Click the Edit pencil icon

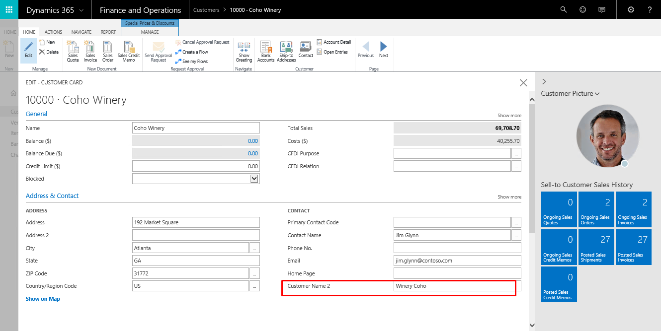[28, 50]
